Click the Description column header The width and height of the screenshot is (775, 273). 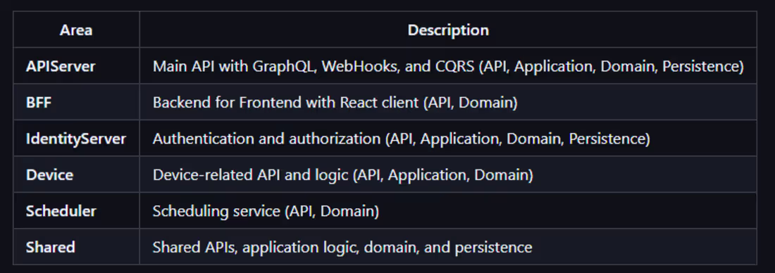[448, 30]
